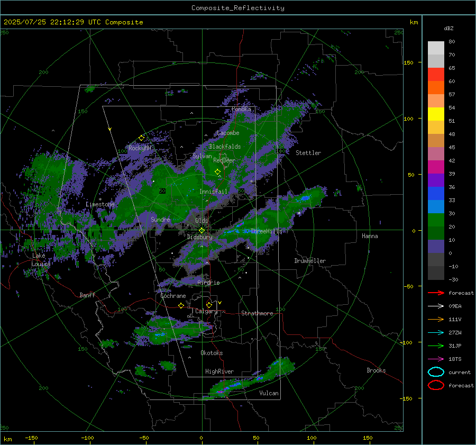Click the radar site diamond at map center
The height and width of the screenshot is (445, 476).
202,231
